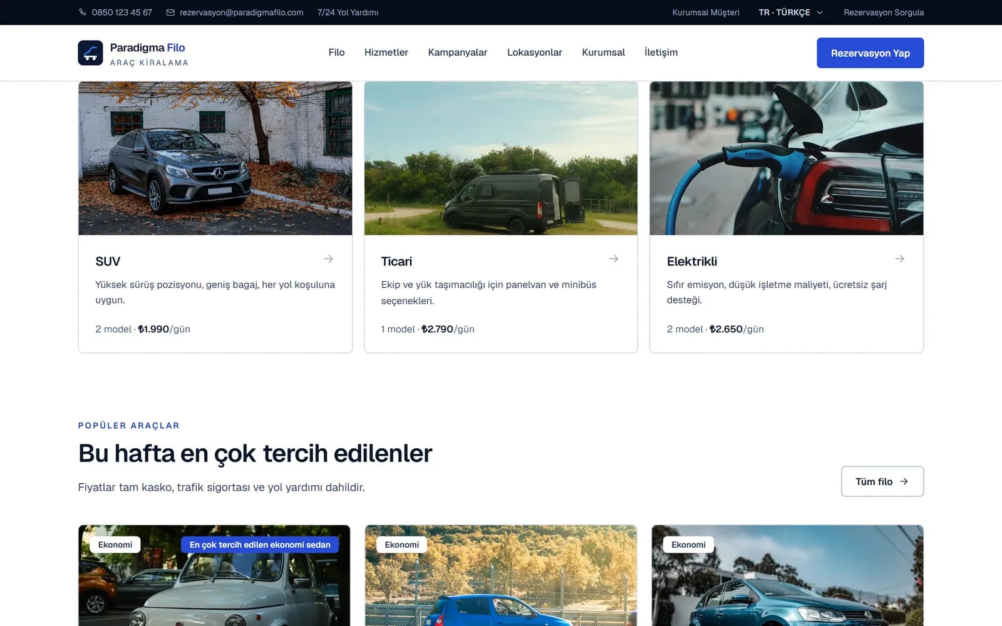Open the SUV Mercedes photo
The height and width of the screenshot is (626, 1002).
click(x=215, y=158)
